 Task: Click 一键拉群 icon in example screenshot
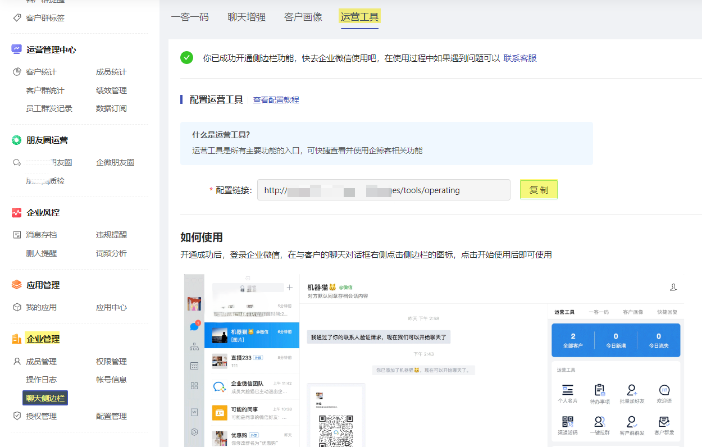pyautogui.click(x=600, y=422)
